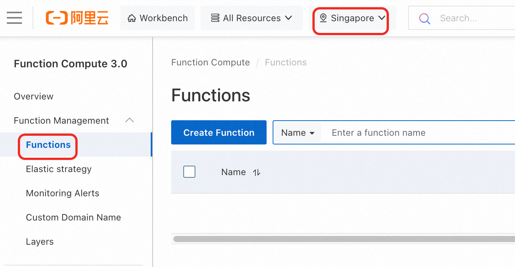The height and width of the screenshot is (267, 515).
Task: Open the hamburger navigation menu
Action: tap(14, 18)
